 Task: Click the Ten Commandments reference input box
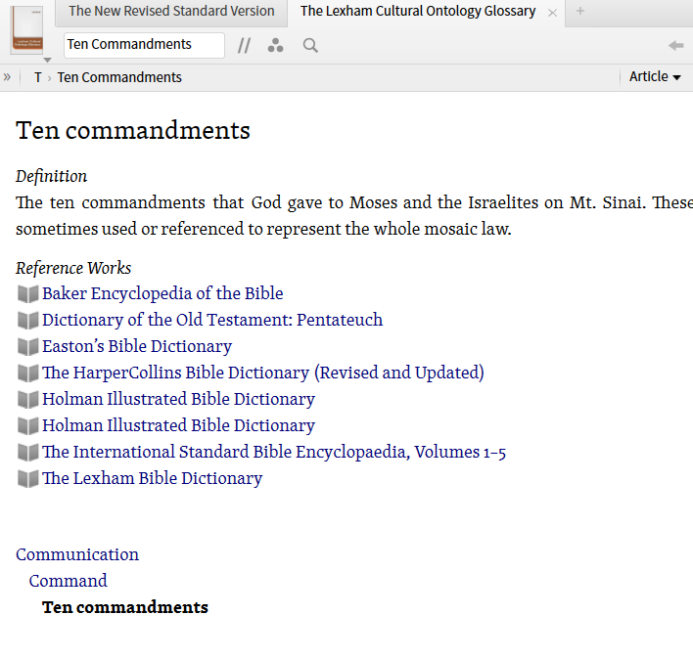144,45
